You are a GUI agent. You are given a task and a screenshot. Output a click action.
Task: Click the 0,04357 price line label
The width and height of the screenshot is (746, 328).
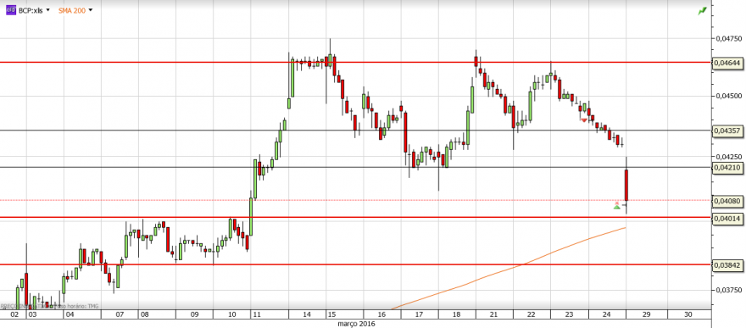point(727,130)
